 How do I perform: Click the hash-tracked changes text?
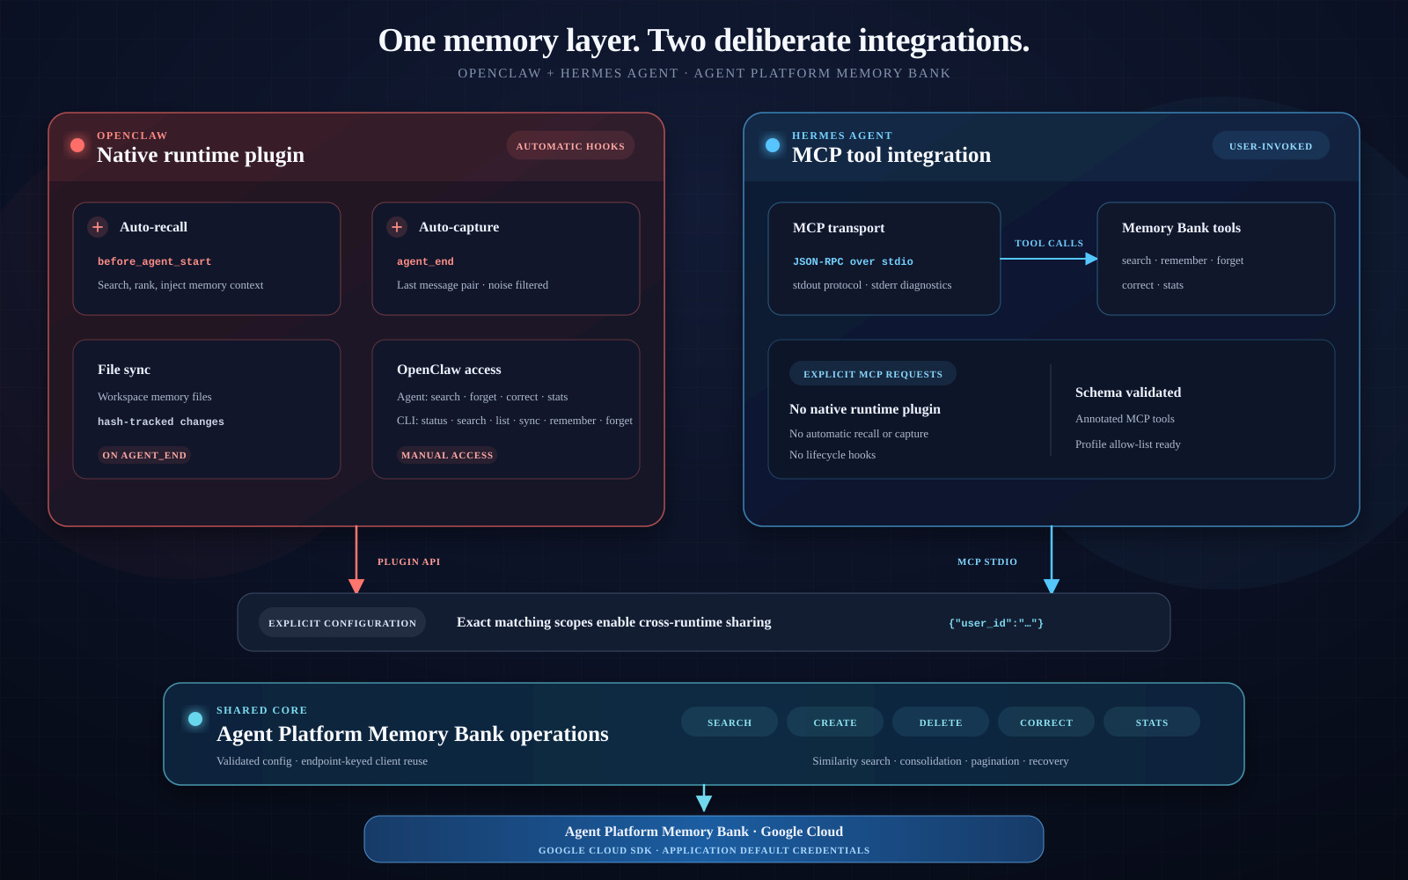point(161,422)
